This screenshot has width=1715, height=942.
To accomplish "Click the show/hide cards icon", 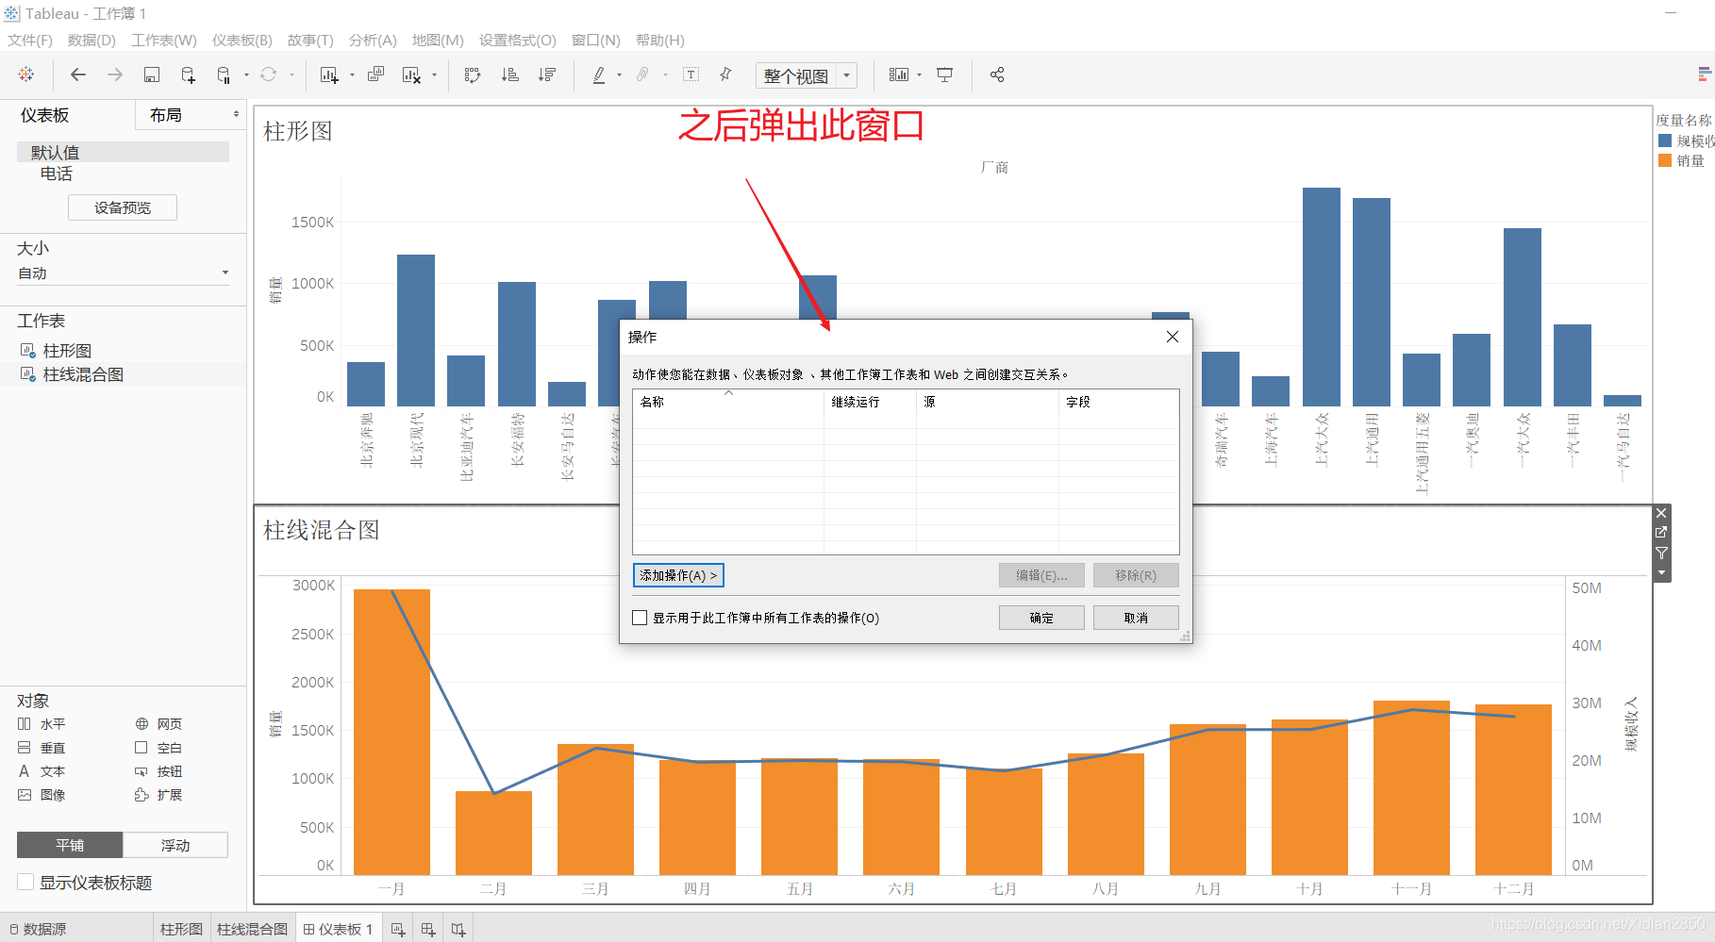I will click(898, 74).
